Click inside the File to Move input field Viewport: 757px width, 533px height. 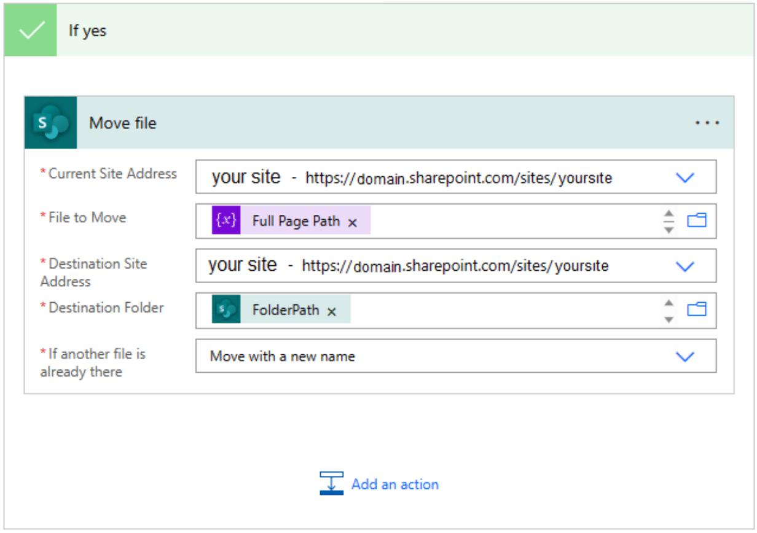pyautogui.click(x=492, y=221)
